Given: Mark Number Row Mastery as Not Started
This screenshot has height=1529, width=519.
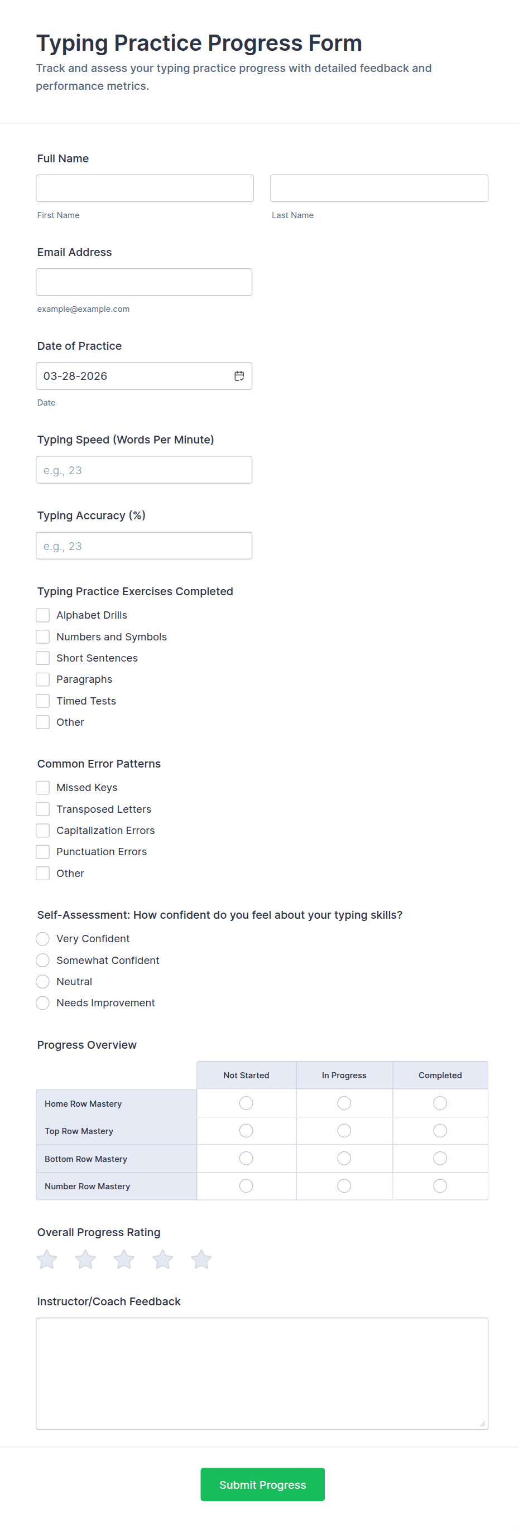Looking at the screenshot, I should pos(246,1186).
